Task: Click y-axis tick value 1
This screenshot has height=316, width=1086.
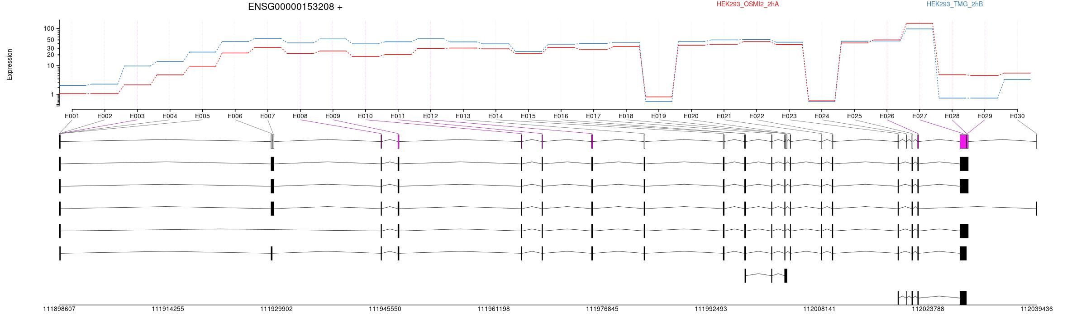Action: point(52,94)
